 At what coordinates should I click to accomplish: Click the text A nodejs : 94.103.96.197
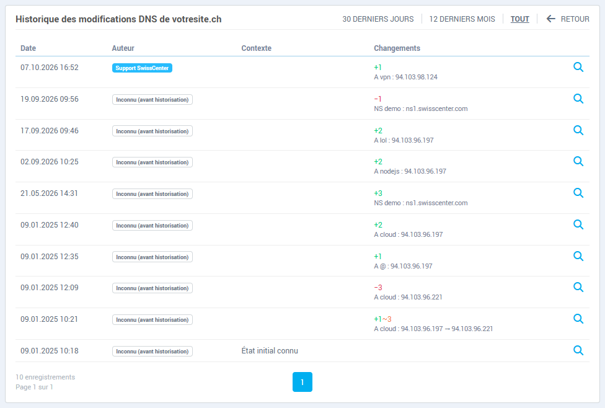[x=410, y=171]
